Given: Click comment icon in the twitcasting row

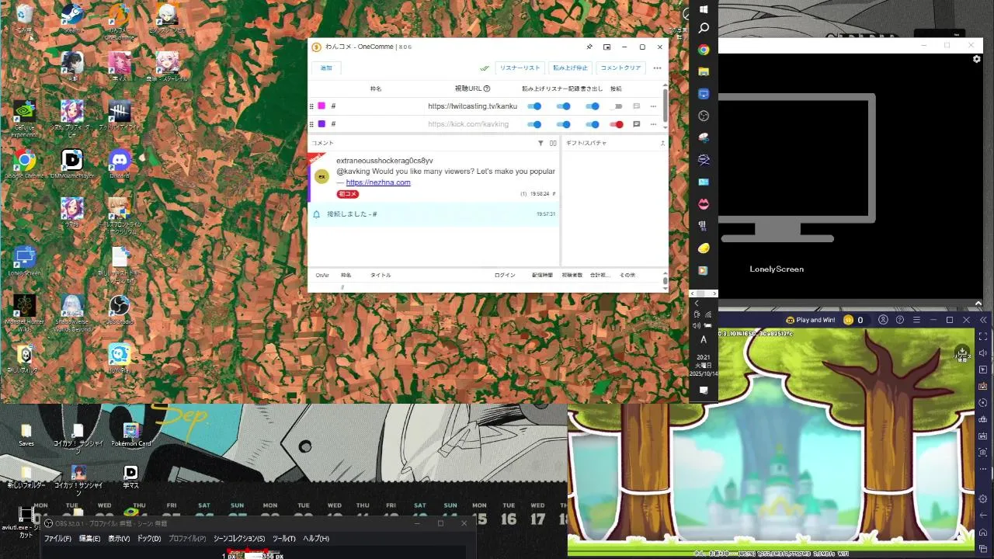Looking at the screenshot, I should coord(637,106).
